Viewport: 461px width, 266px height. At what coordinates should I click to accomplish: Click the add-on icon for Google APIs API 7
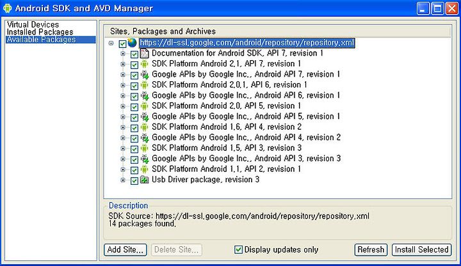pyautogui.click(x=144, y=74)
